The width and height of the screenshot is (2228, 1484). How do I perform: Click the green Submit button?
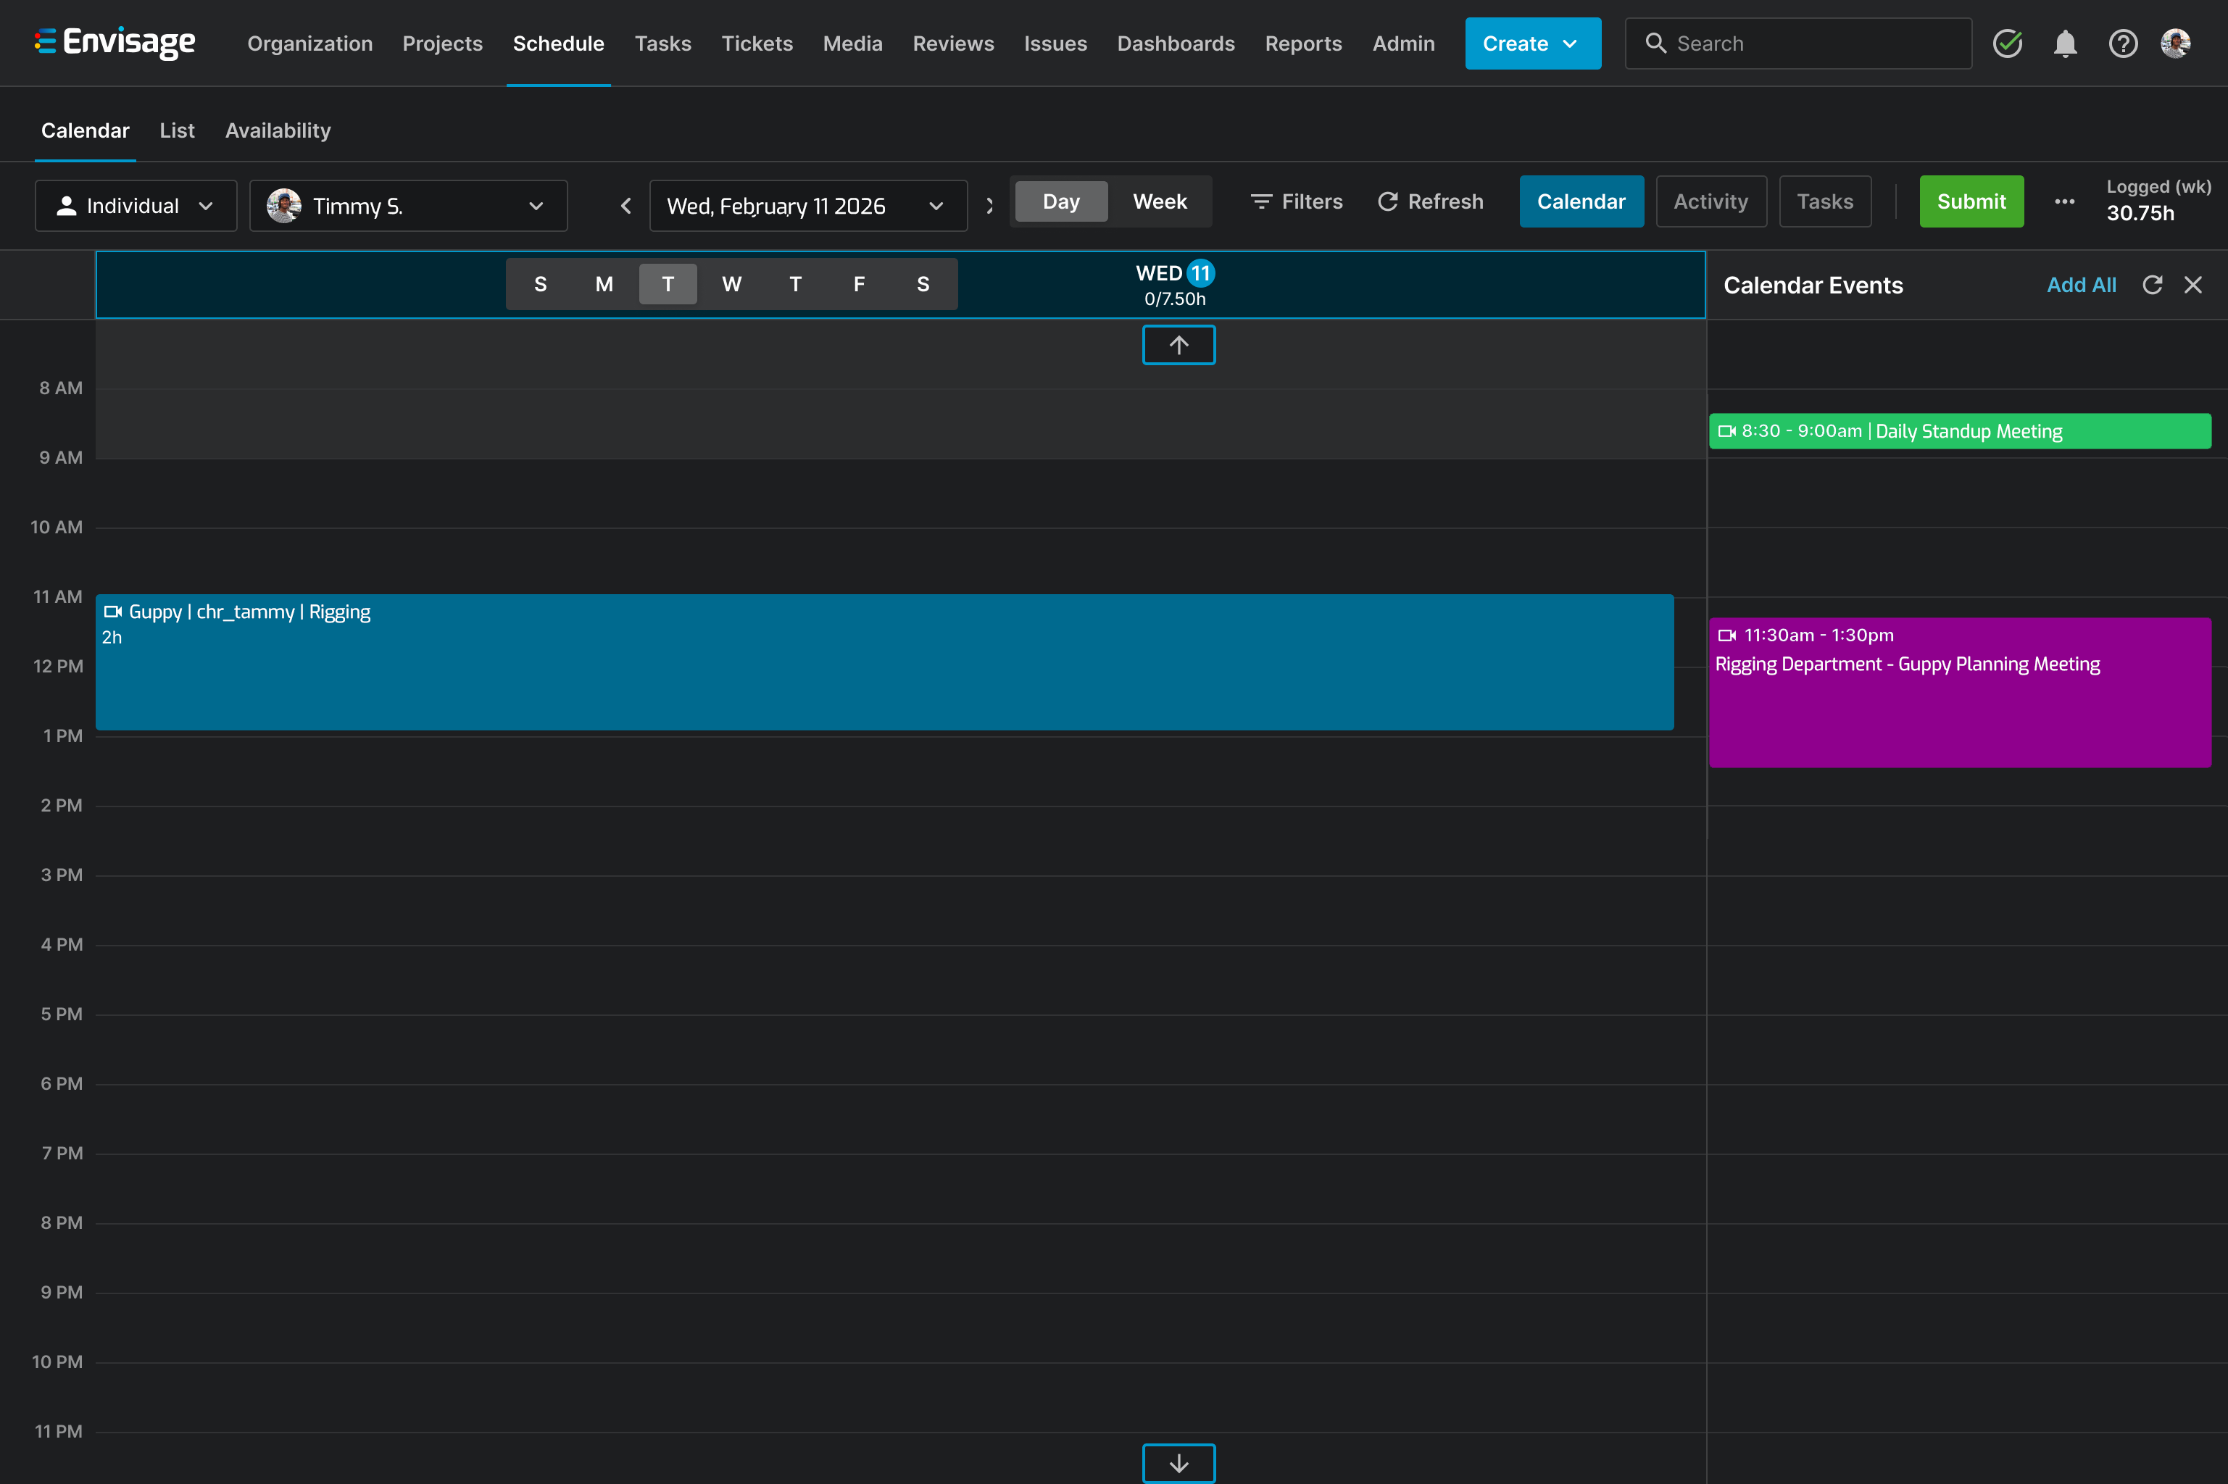click(1971, 201)
